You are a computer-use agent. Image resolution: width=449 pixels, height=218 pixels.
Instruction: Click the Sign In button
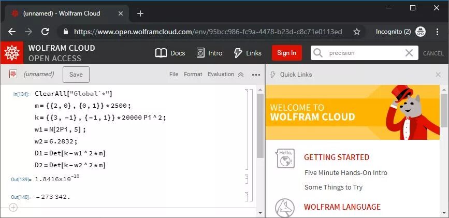286,53
